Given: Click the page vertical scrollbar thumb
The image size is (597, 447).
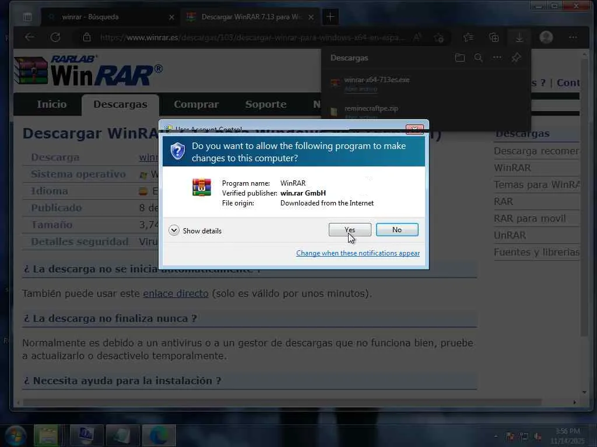Looking at the screenshot, I should tap(584, 198).
